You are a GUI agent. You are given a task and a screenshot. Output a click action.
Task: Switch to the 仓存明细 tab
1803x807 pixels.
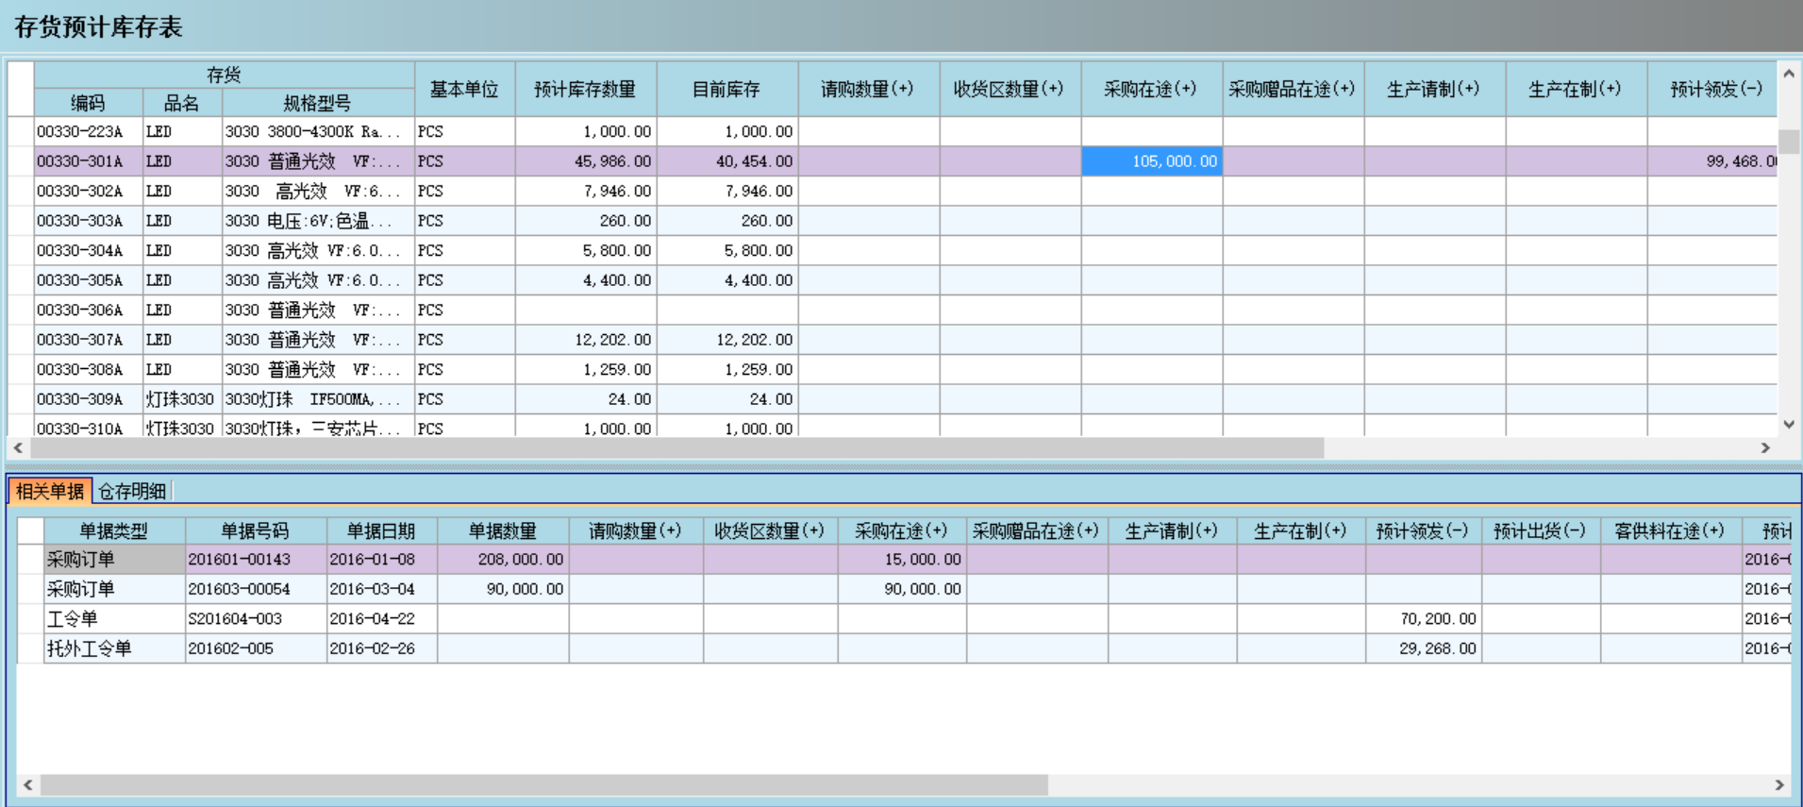pos(132,491)
